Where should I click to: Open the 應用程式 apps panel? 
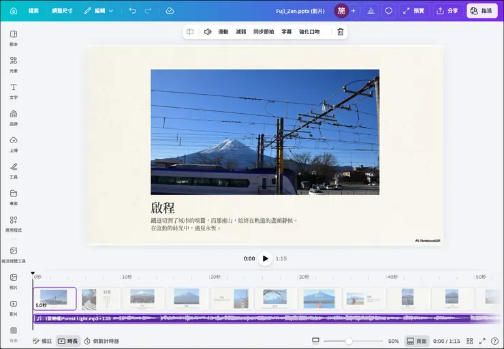click(14, 224)
